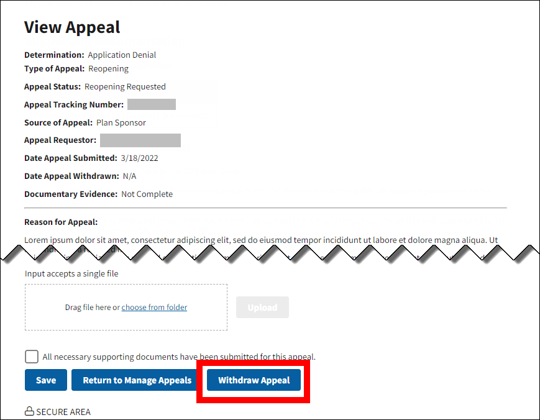Click the 'Input accepts a single file' text
This screenshot has height=420, width=540.
click(71, 273)
